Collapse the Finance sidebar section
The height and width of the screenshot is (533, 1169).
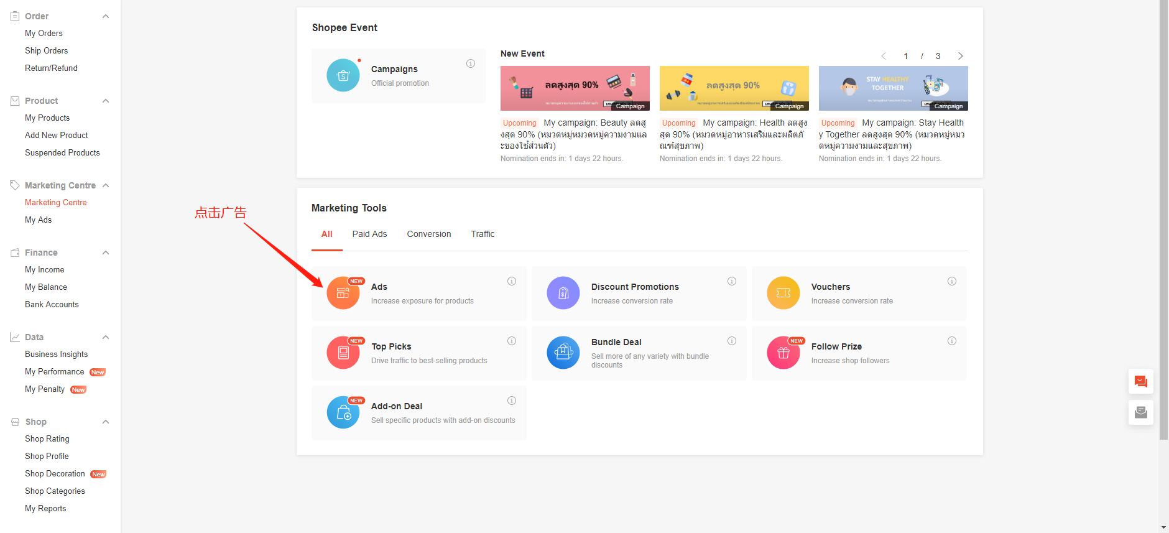click(x=106, y=253)
